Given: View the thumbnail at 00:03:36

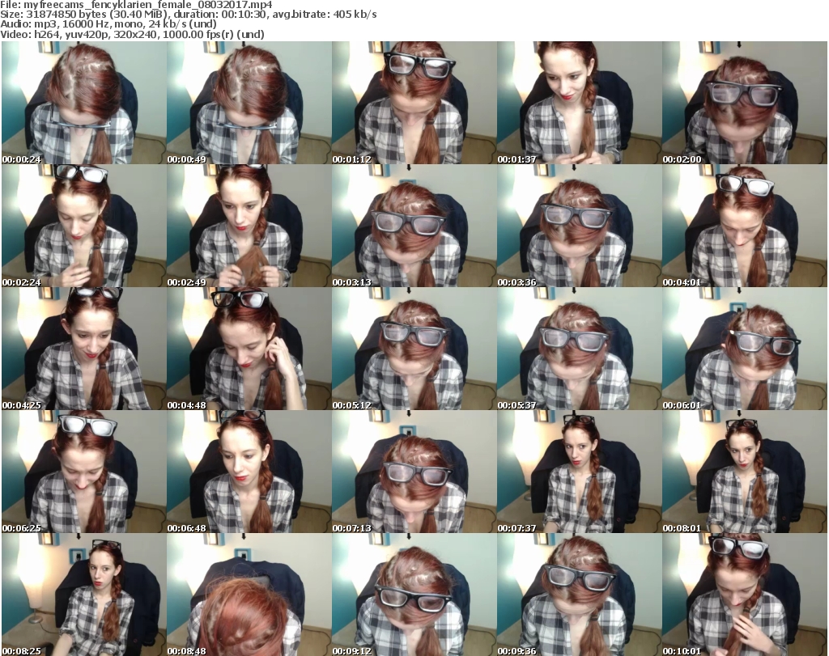Looking at the screenshot, I should (x=579, y=226).
